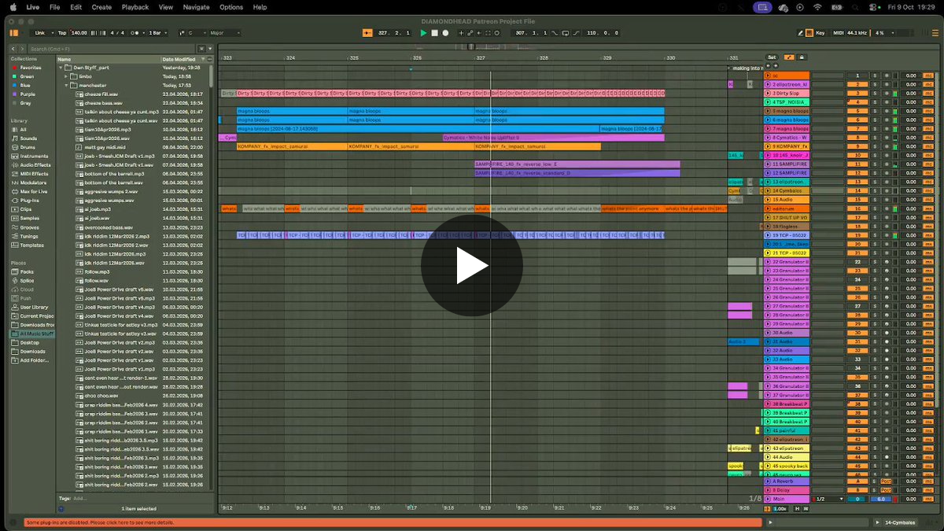Image resolution: width=944 pixels, height=531 pixels.
Task: Deactivate track 14 Cymbalos with its activator
Action: [x=857, y=190]
